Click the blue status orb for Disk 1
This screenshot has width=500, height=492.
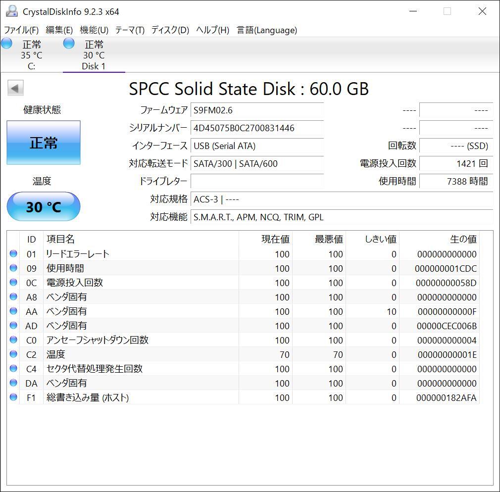click(x=68, y=43)
